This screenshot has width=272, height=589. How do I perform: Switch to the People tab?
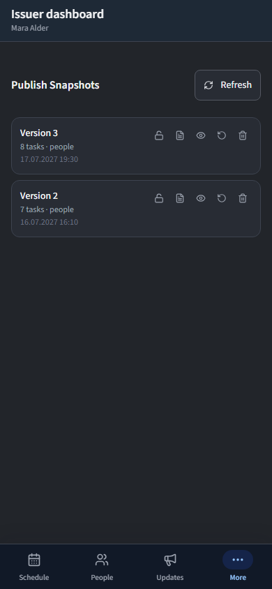102,567
